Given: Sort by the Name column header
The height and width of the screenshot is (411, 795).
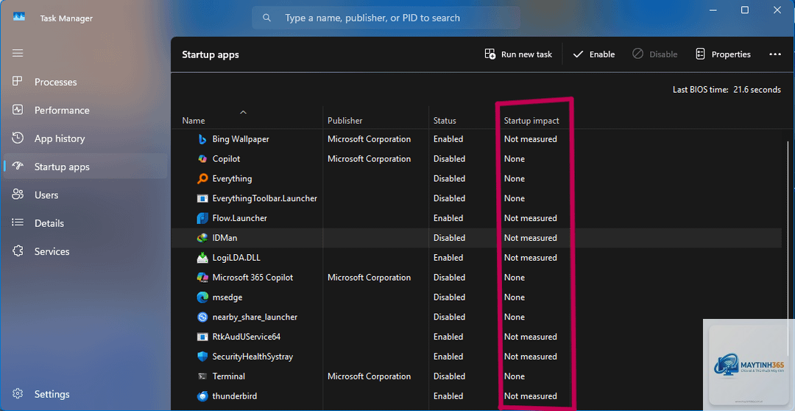Looking at the screenshot, I should click(194, 121).
